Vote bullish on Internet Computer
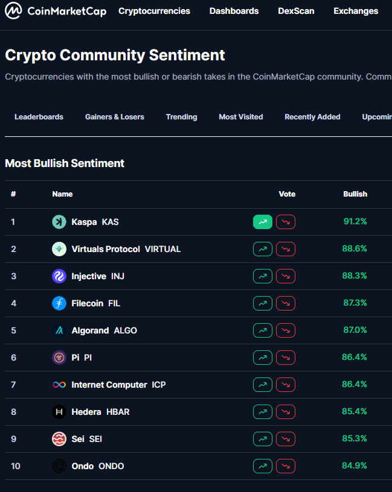Image resolution: width=392 pixels, height=492 pixels. pos(263,385)
